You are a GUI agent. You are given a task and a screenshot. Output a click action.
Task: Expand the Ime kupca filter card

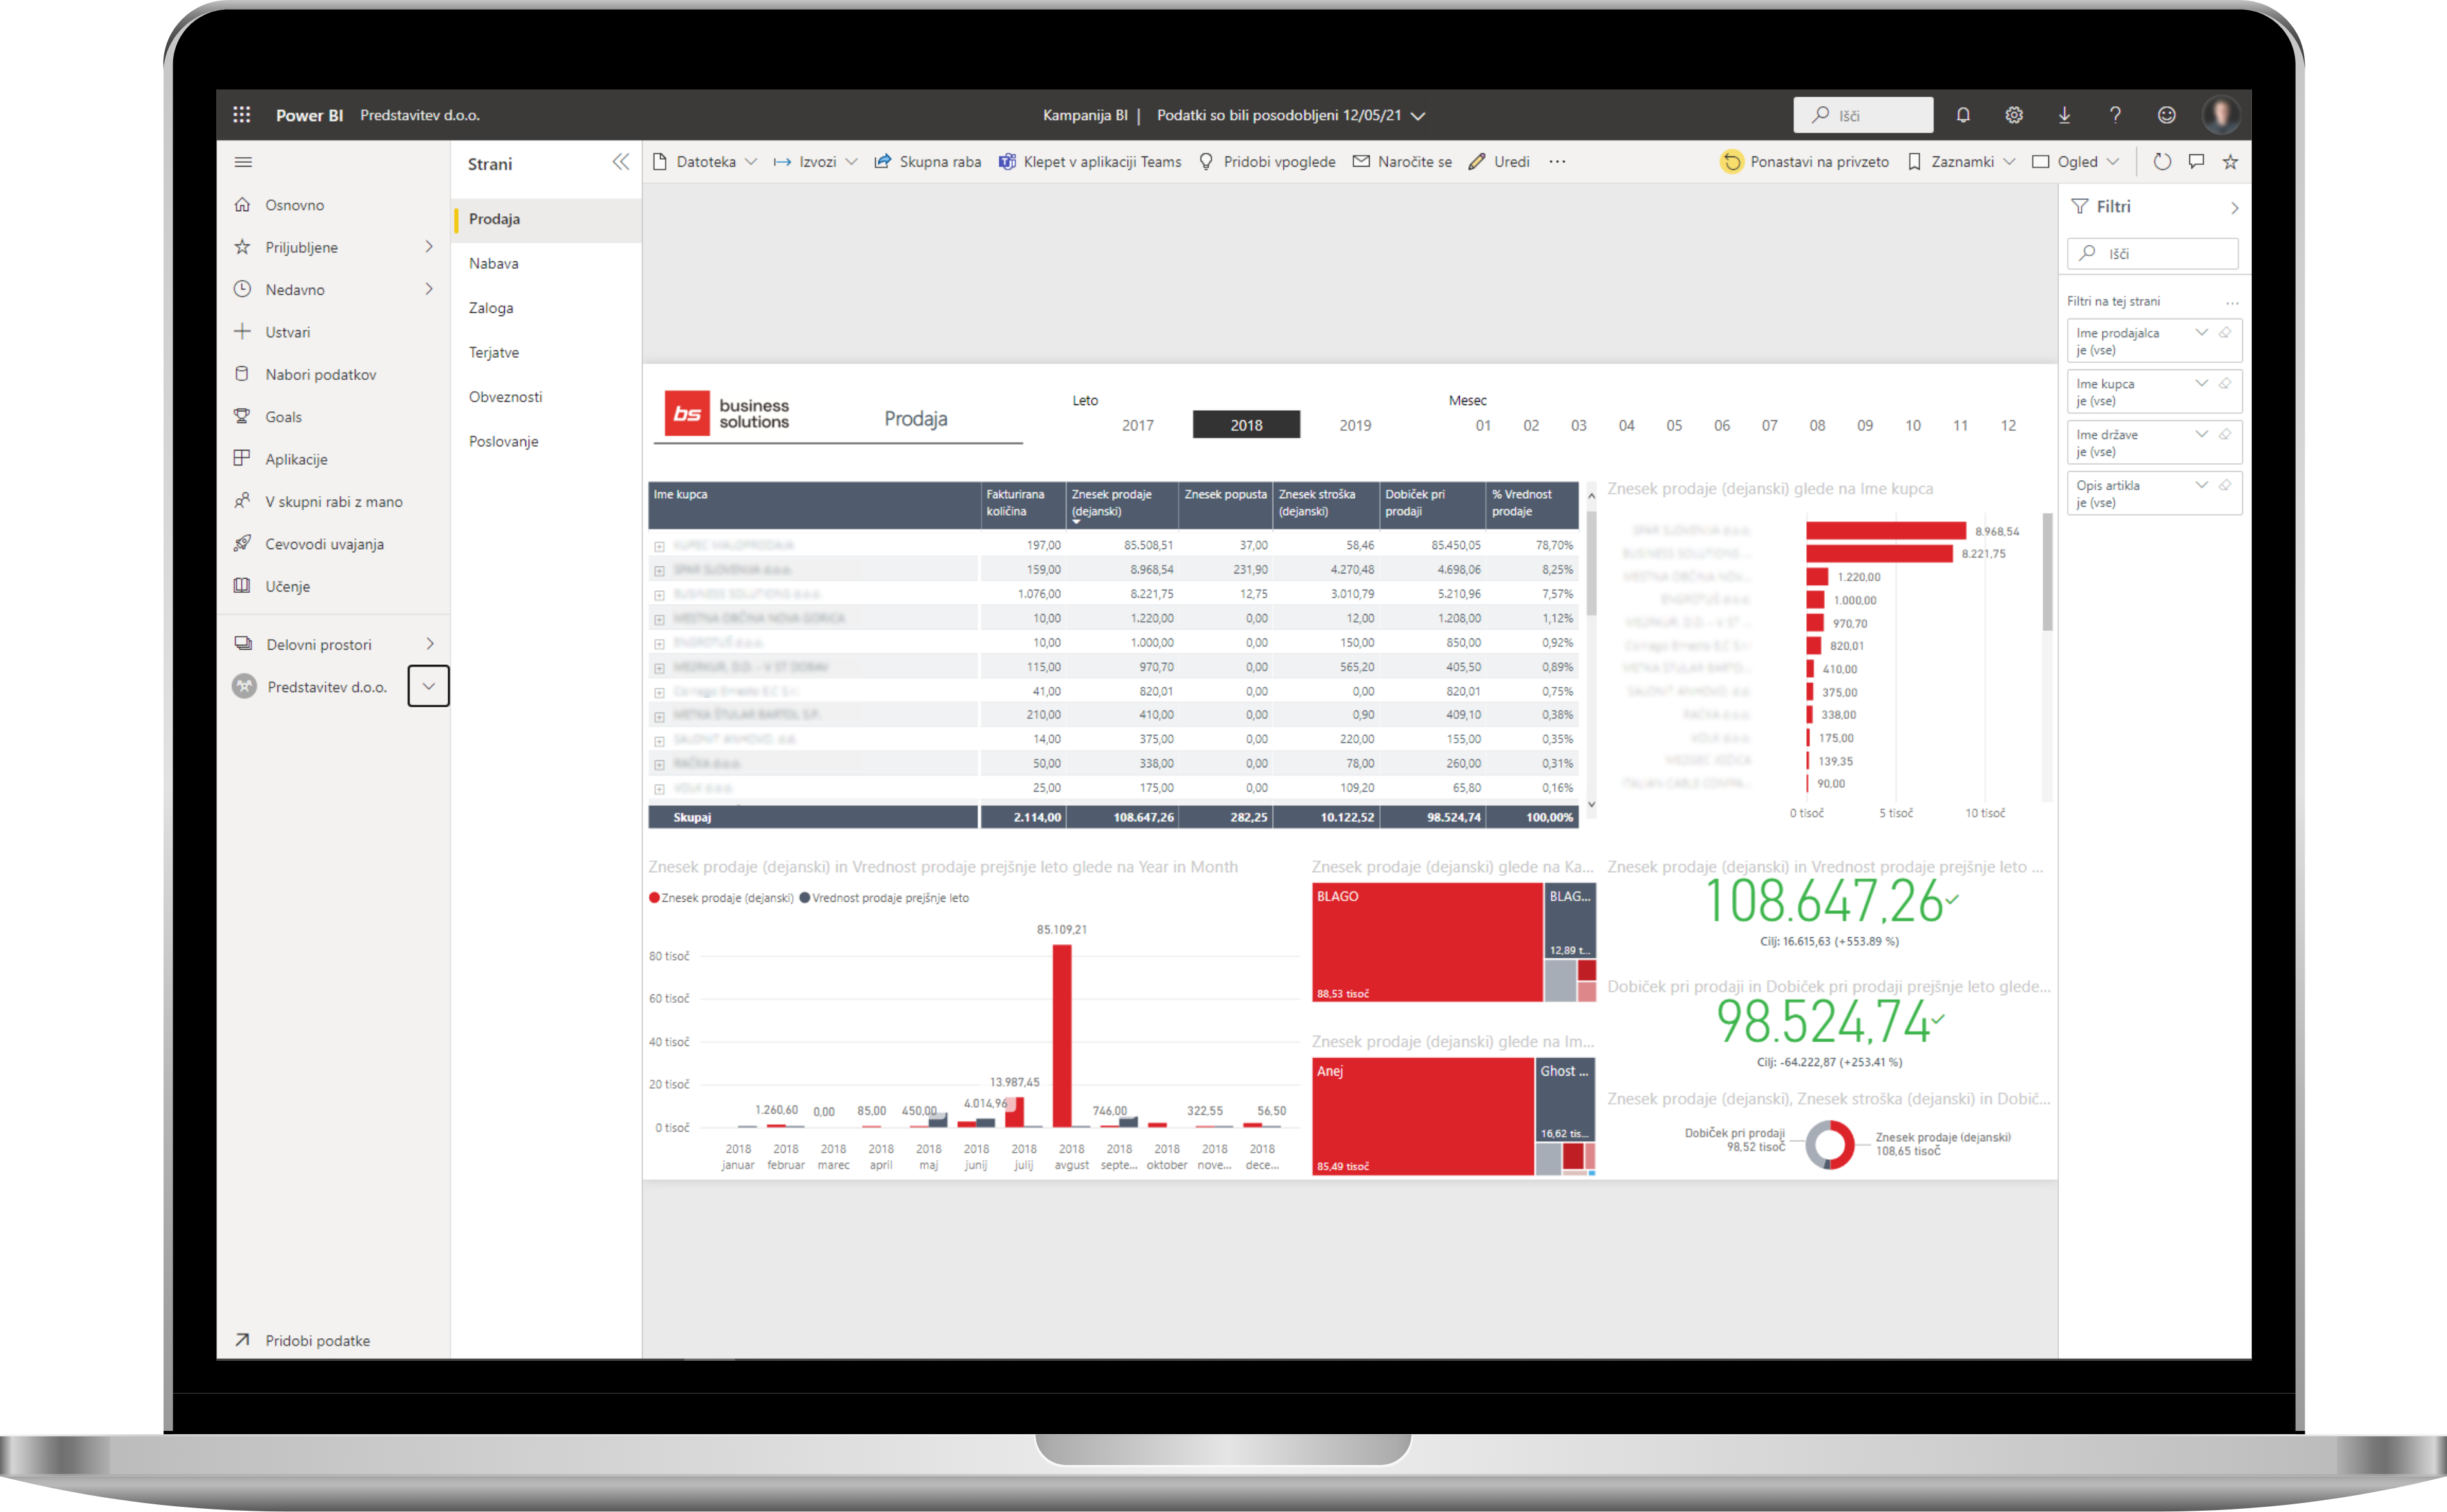[2202, 383]
